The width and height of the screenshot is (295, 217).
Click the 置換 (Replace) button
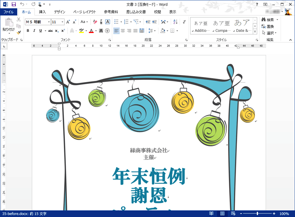pos(267,26)
